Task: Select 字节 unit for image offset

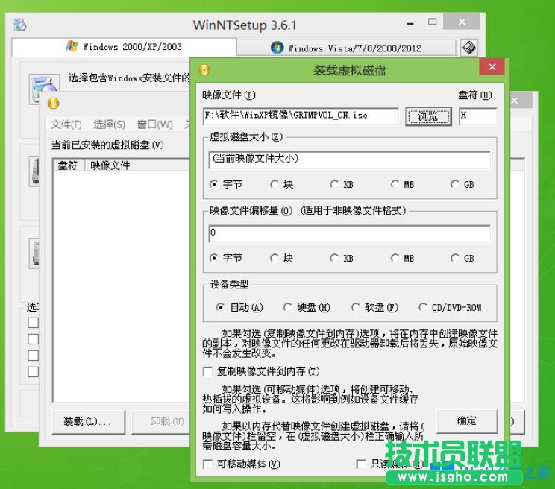Action: pyautogui.click(x=225, y=258)
